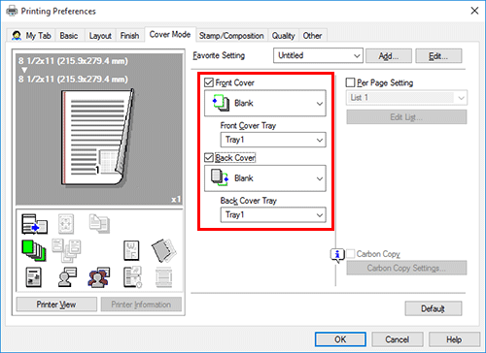The width and height of the screenshot is (486, 353).
Task: Open the Front Cover Tray dropdown
Action: pos(273,140)
